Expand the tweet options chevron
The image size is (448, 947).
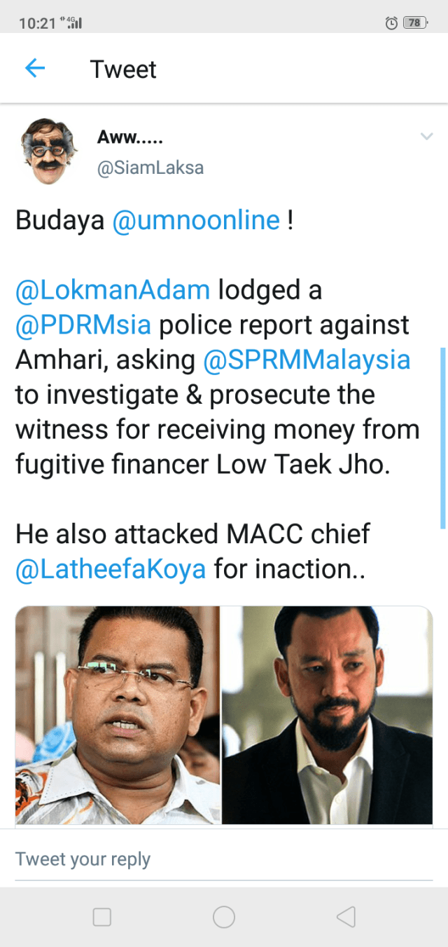(x=426, y=137)
